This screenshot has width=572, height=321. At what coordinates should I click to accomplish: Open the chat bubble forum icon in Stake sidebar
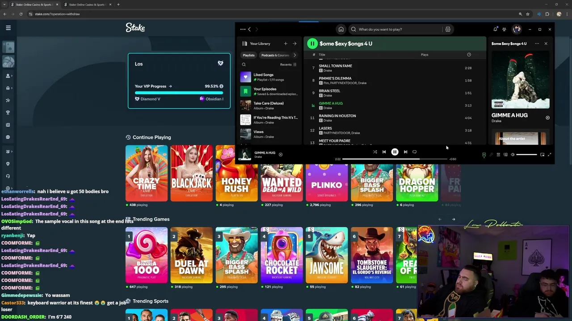coord(8,137)
